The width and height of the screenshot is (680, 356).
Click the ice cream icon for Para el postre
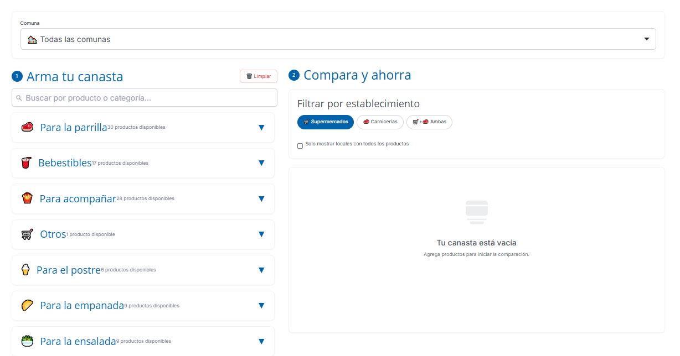coord(25,270)
